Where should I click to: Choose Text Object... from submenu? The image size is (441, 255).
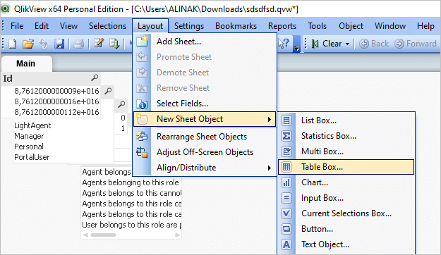tap(346, 244)
